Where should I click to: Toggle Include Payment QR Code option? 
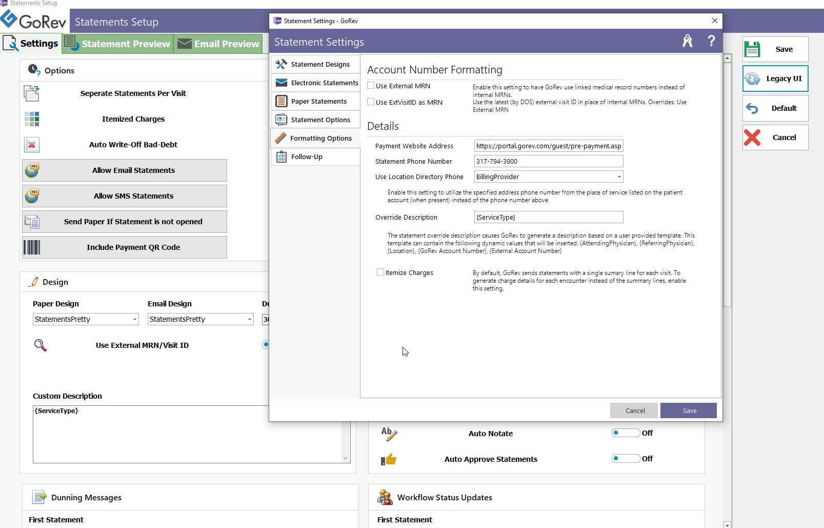pos(125,247)
